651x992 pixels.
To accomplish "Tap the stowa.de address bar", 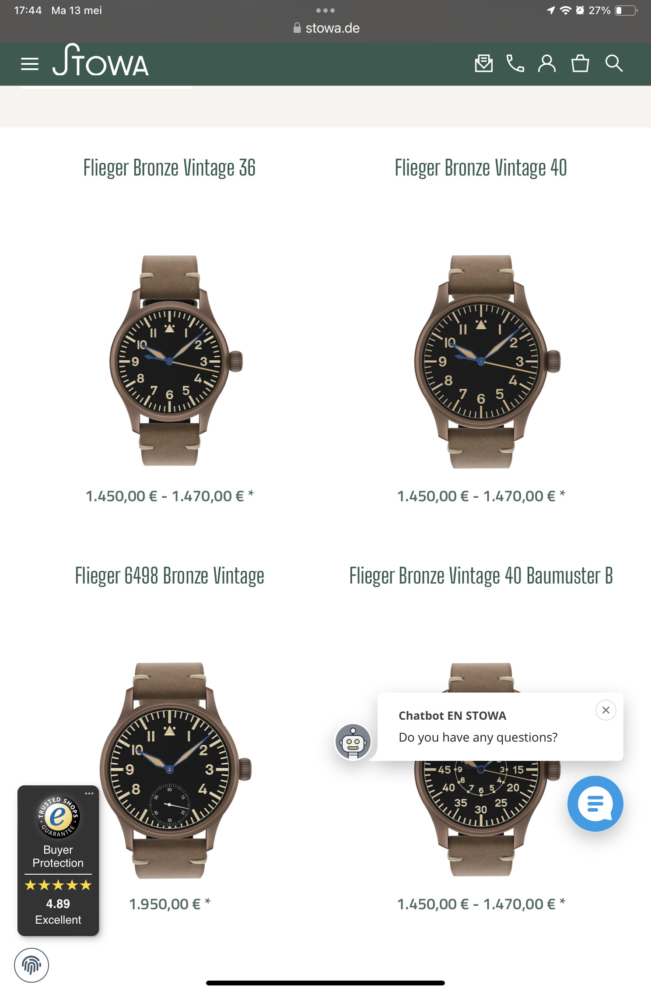I will coord(326,28).
